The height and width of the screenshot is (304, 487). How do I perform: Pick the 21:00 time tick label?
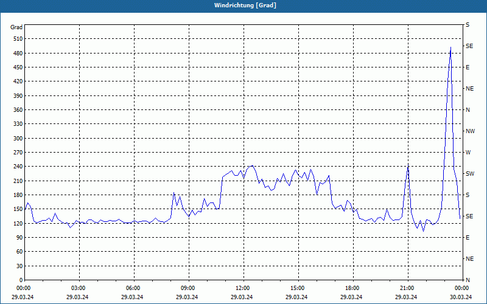click(407, 288)
